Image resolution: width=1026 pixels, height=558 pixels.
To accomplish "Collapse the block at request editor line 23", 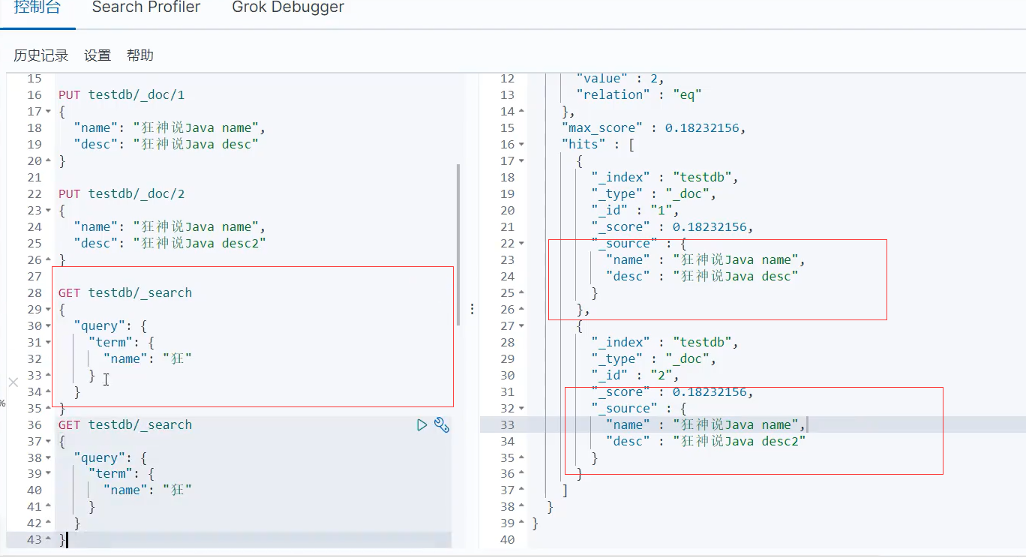I will point(49,211).
